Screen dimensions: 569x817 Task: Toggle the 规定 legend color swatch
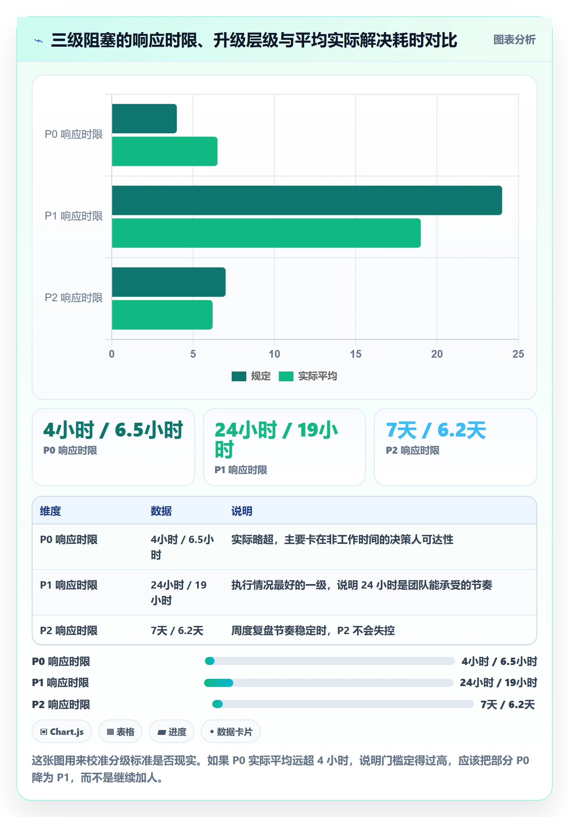(x=239, y=376)
